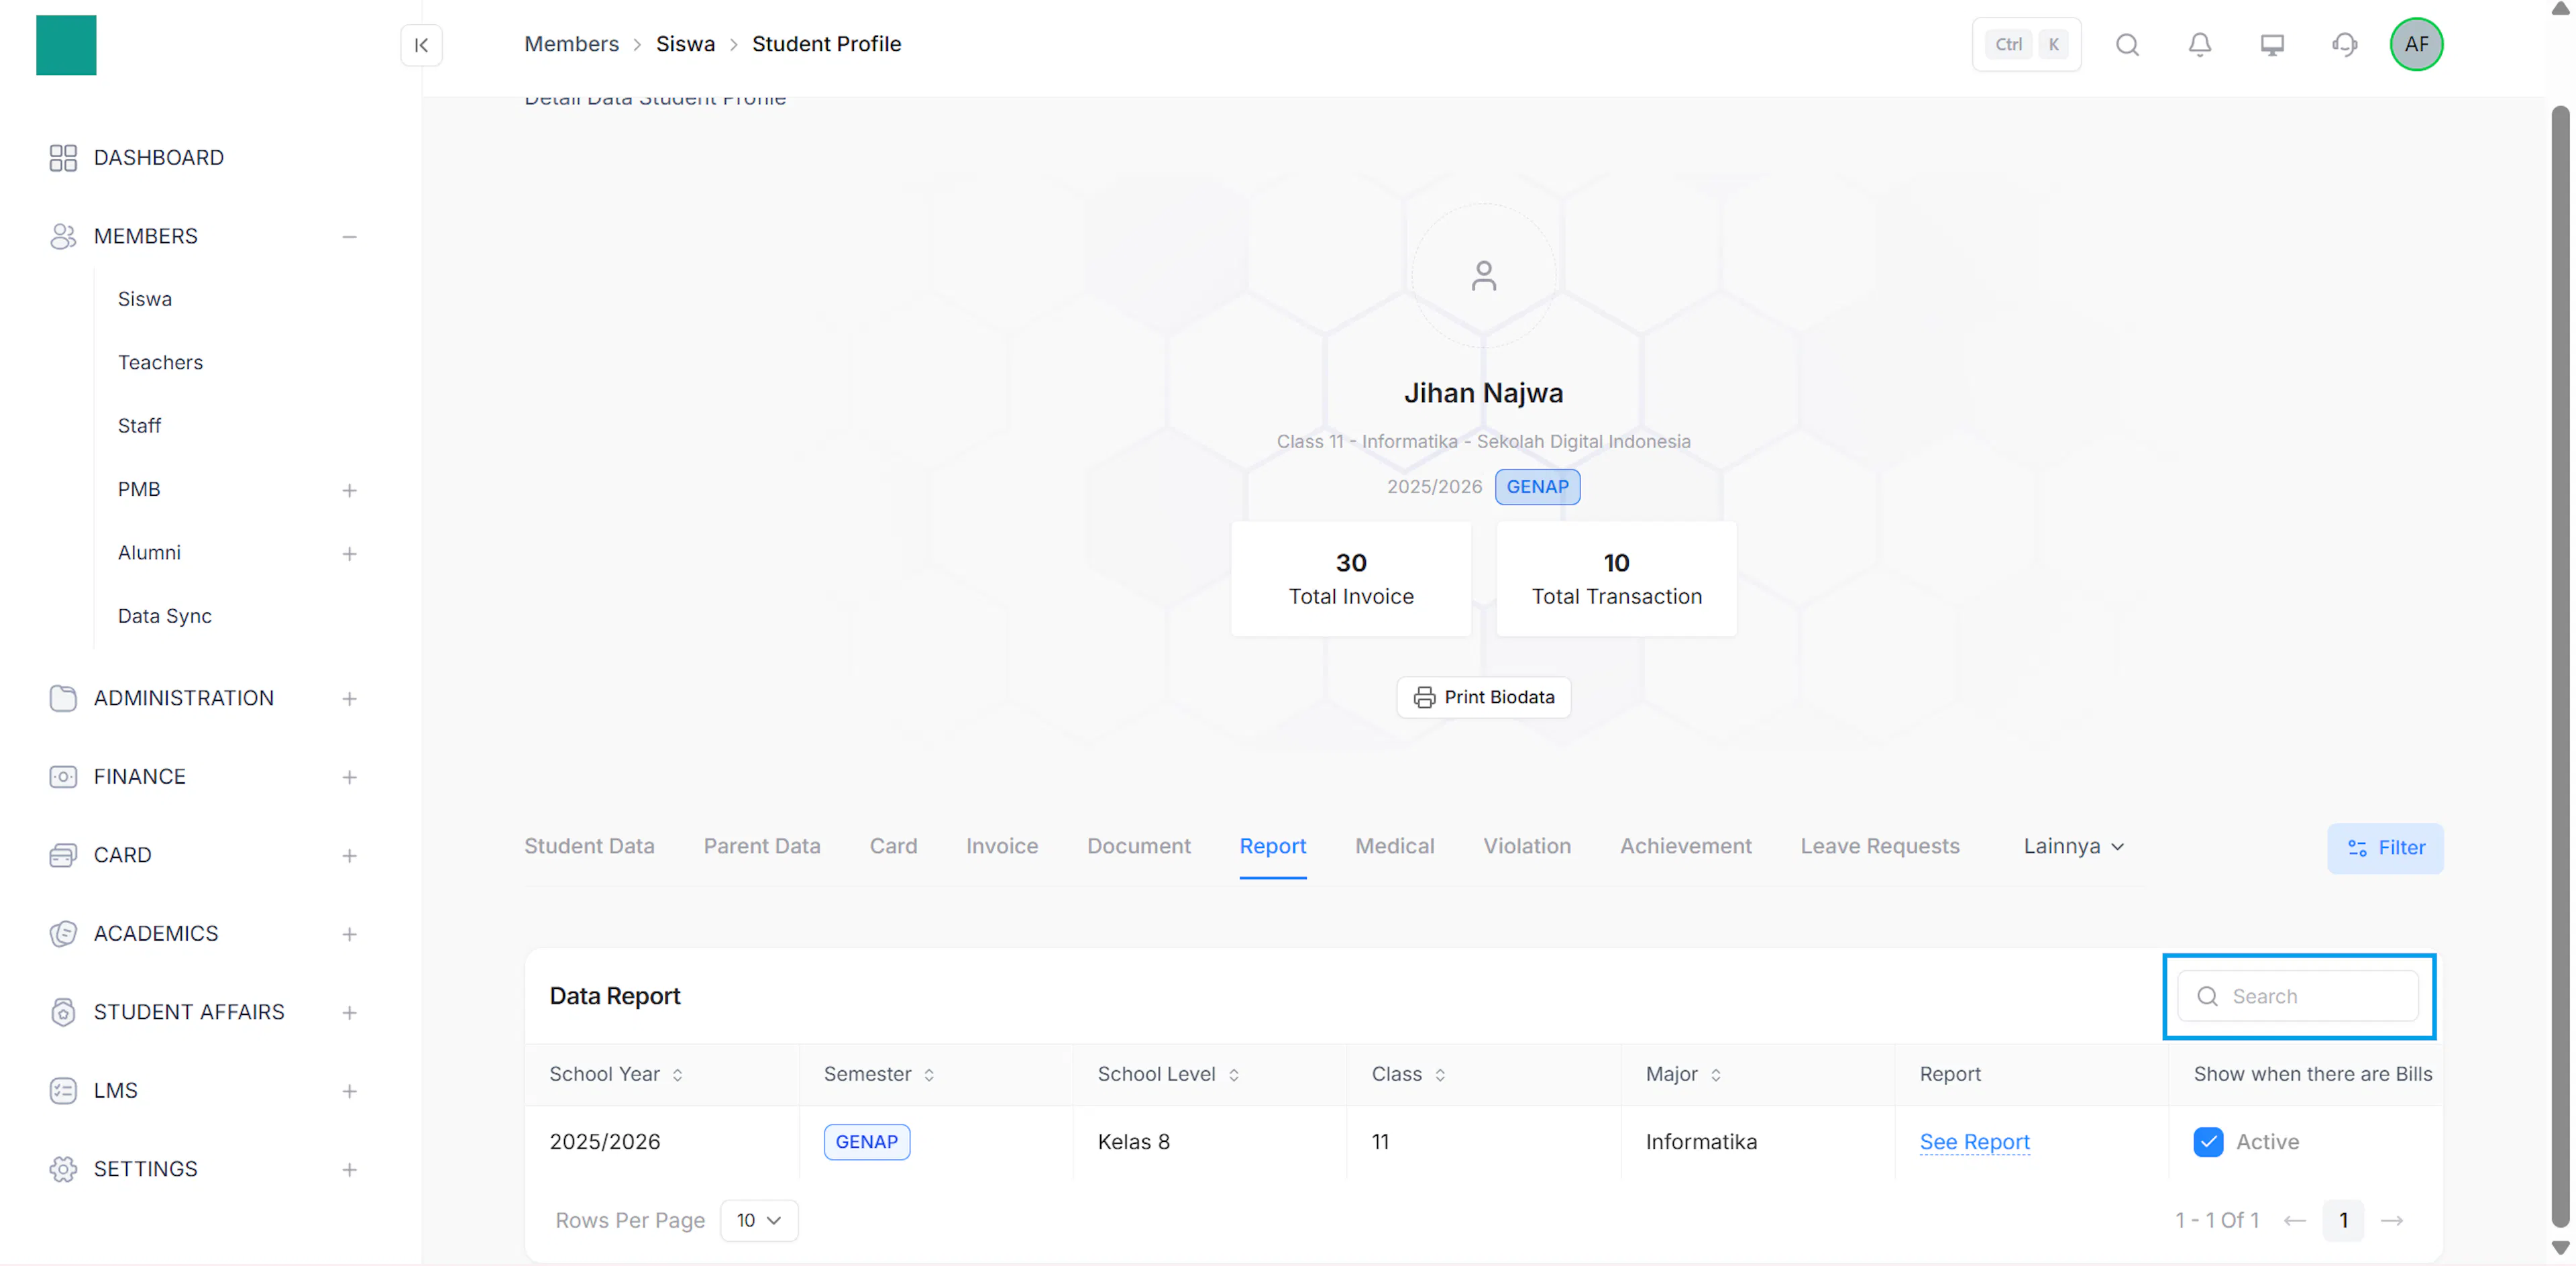Expand the Card section
Image resolution: width=2576 pixels, height=1266 pixels.
(349, 856)
